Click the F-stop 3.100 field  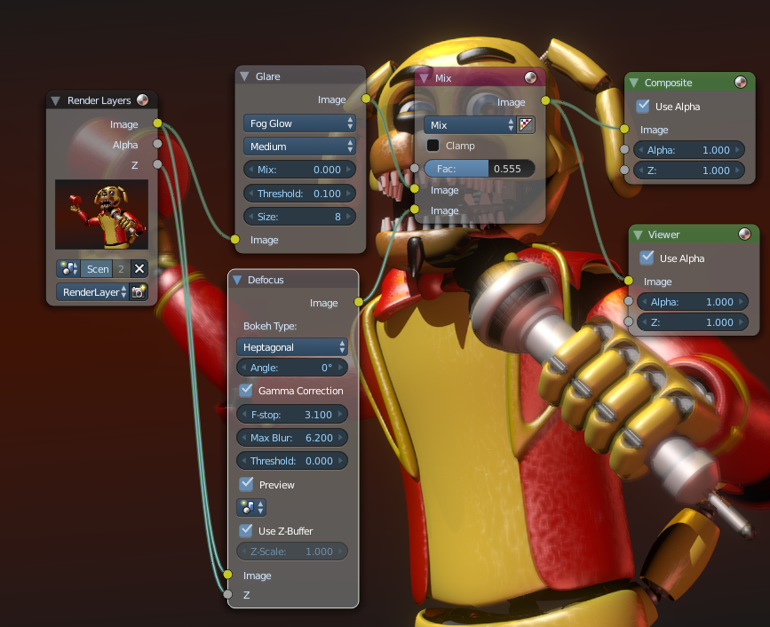pos(292,415)
